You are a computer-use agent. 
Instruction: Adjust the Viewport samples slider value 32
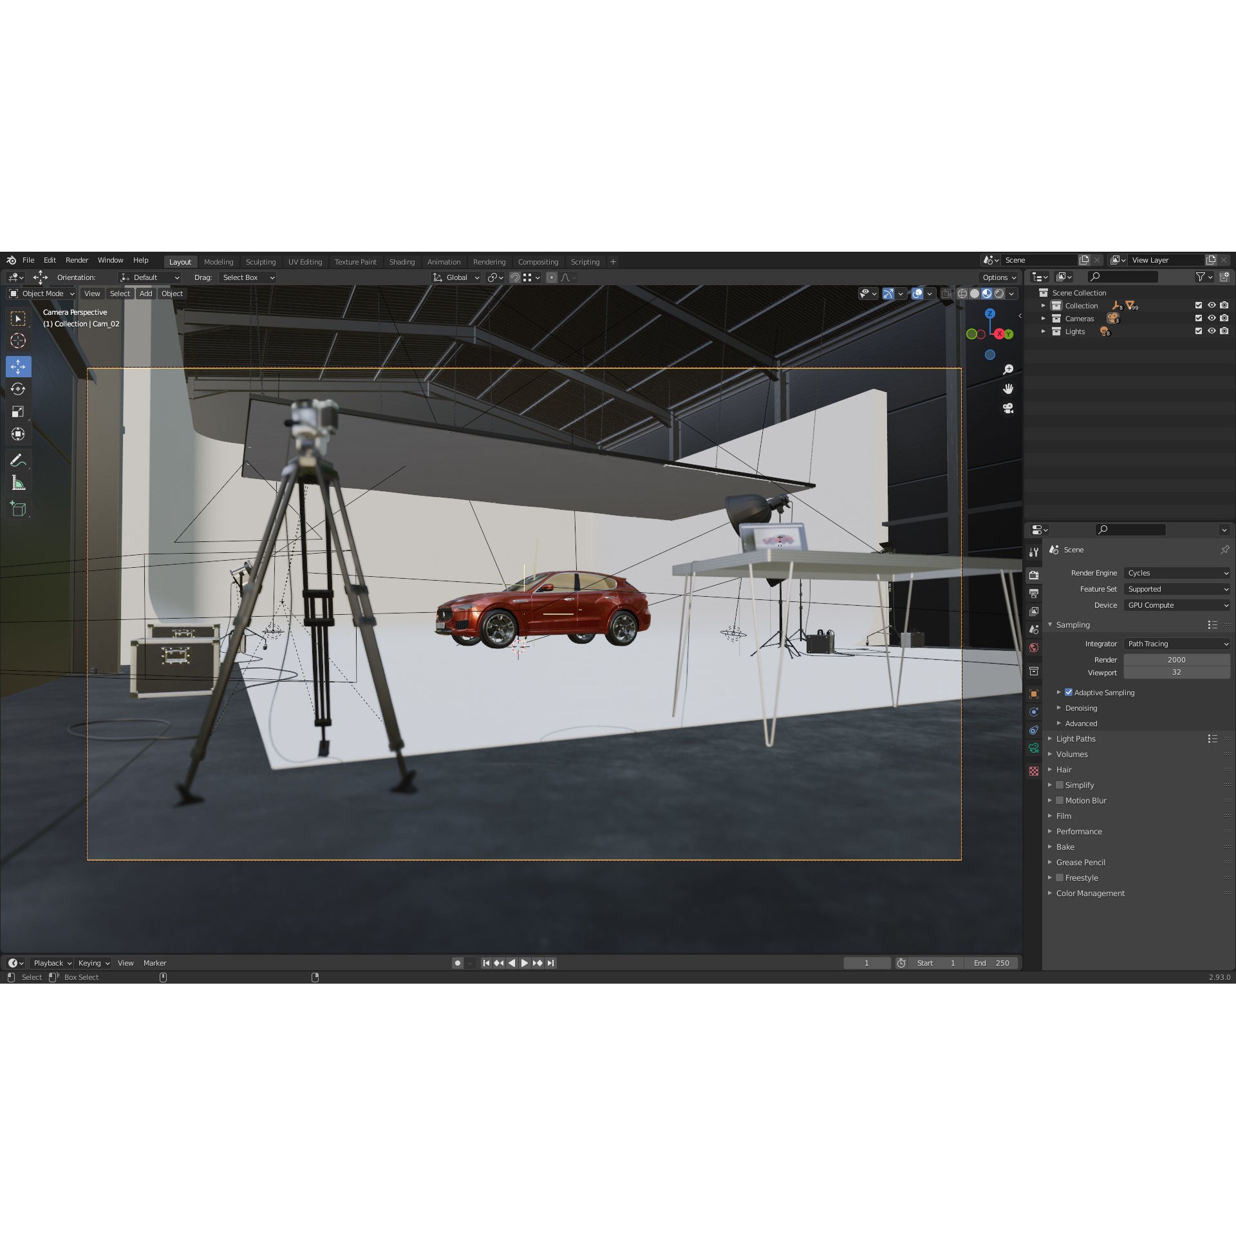click(x=1177, y=672)
